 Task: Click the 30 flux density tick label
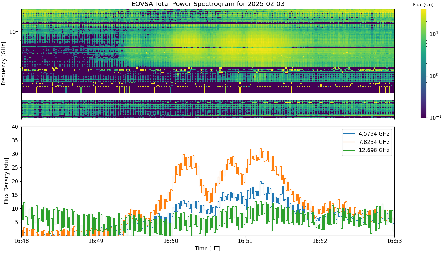(x=15, y=154)
